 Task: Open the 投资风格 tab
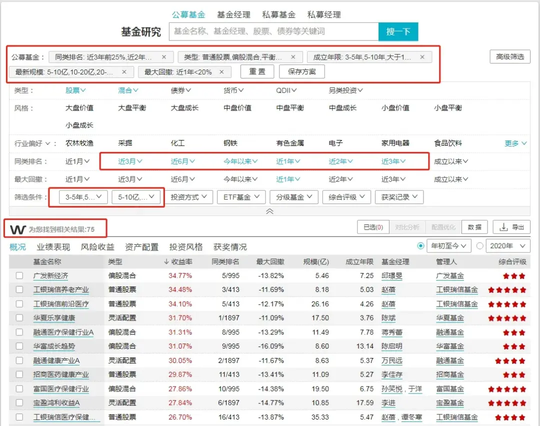(186, 247)
